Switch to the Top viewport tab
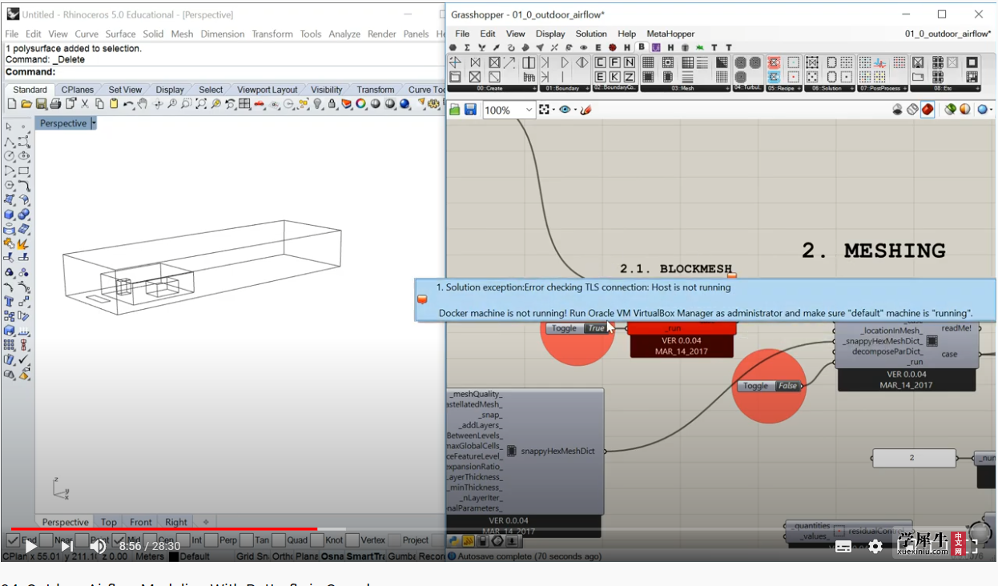The height and width of the screenshot is (586, 998). (x=109, y=522)
